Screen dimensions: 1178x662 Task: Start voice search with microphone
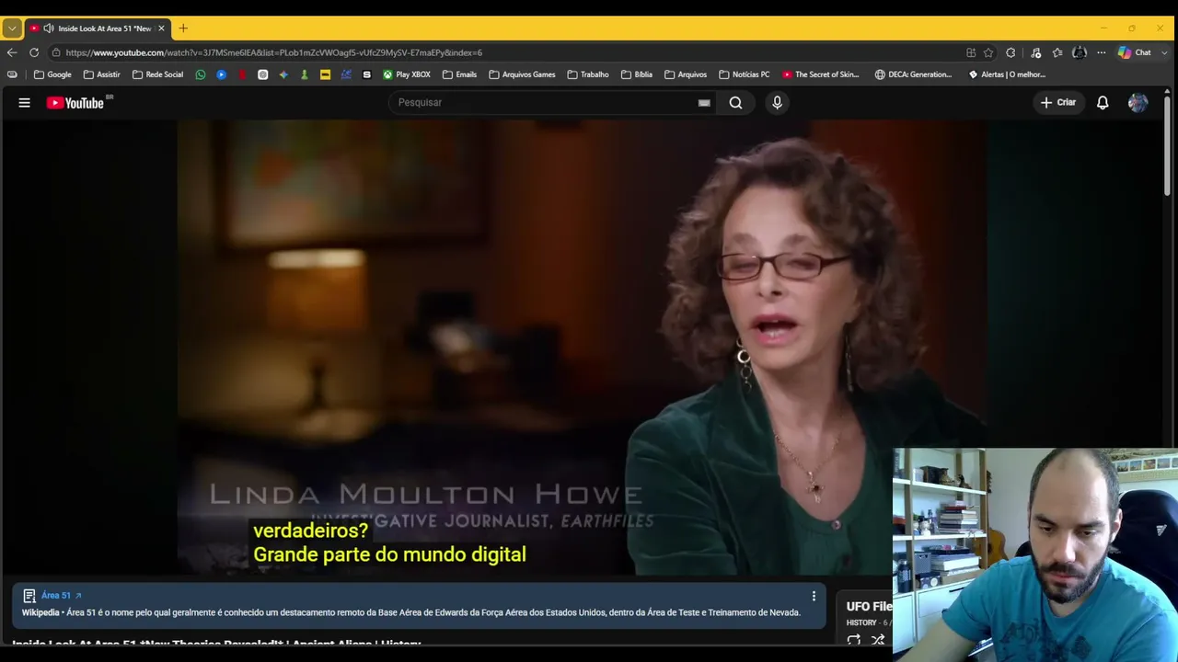click(777, 103)
